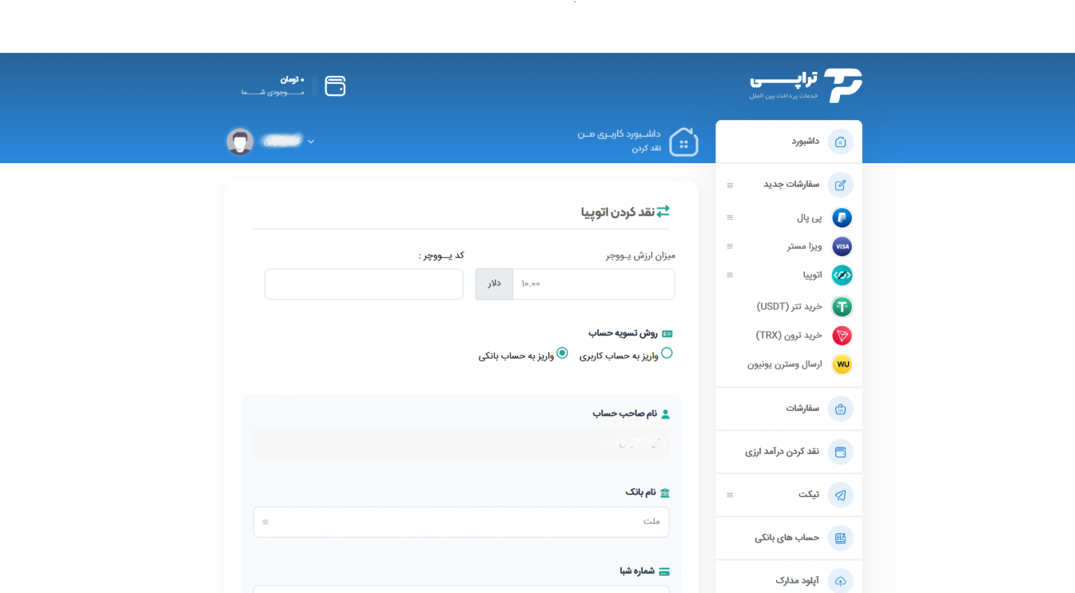The height and width of the screenshot is (593, 1075).
Task: Focus the میزان ارزش یـووچر amount field
Action: pyautogui.click(x=594, y=284)
